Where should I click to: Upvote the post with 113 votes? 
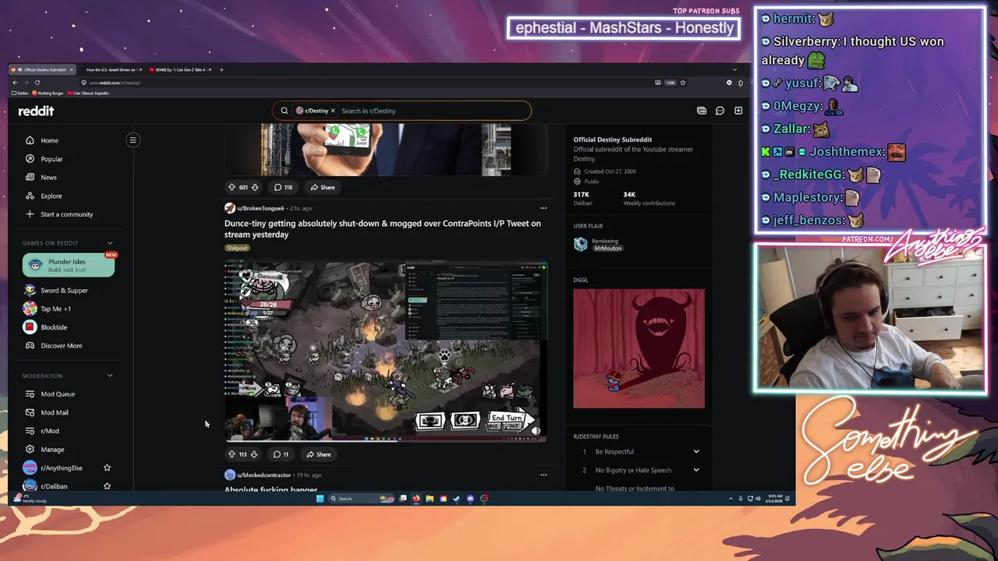(x=232, y=454)
